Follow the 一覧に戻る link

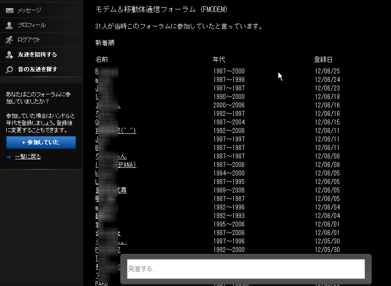pos(28,157)
